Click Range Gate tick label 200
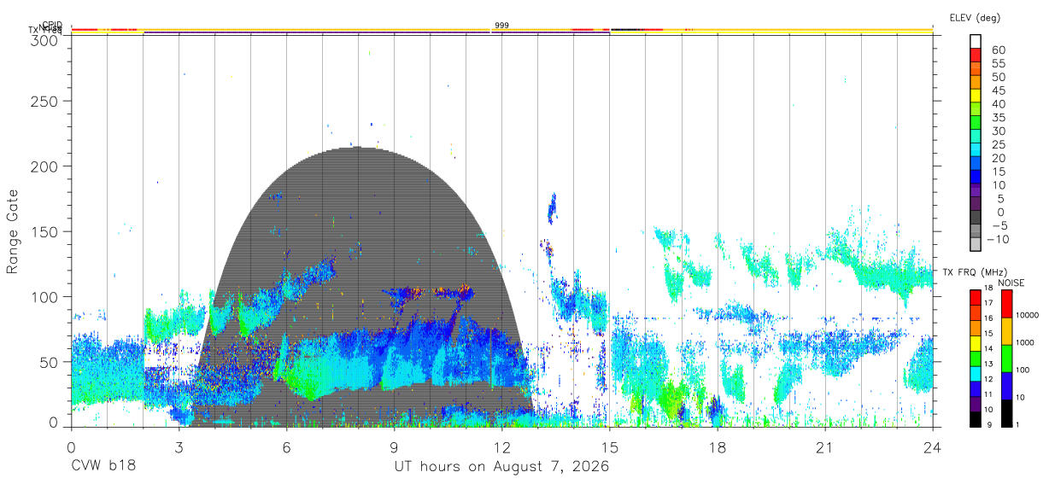Image resolution: width=1049 pixels, height=484 pixels. click(x=44, y=166)
